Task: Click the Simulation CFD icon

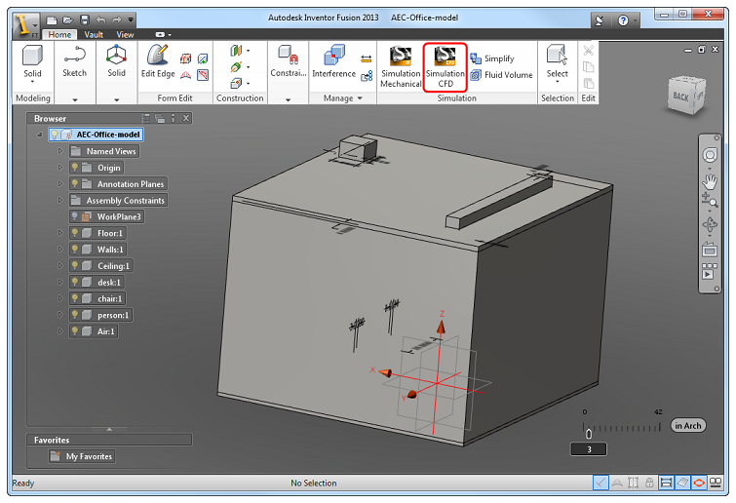Action: (x=445, y=56)
